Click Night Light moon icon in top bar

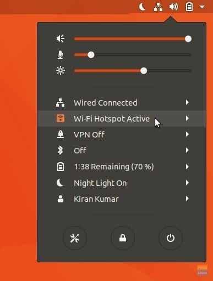click(x=142, y=7)
